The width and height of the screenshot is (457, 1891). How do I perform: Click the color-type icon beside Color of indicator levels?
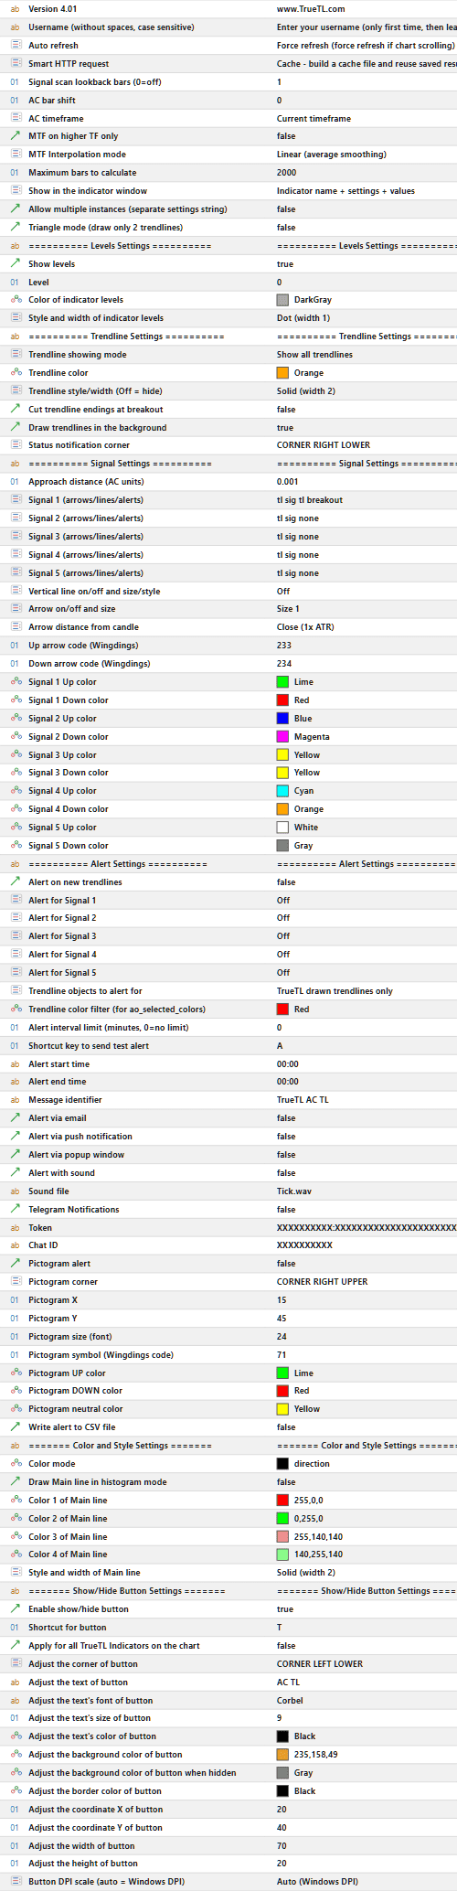(x=15, y=300)
